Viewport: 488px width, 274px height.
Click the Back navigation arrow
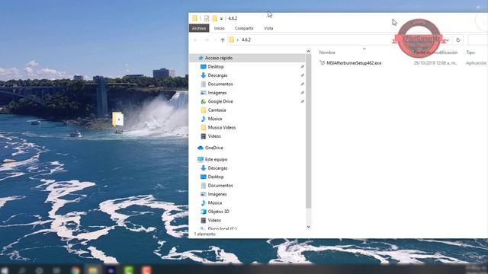pos(196,40)
